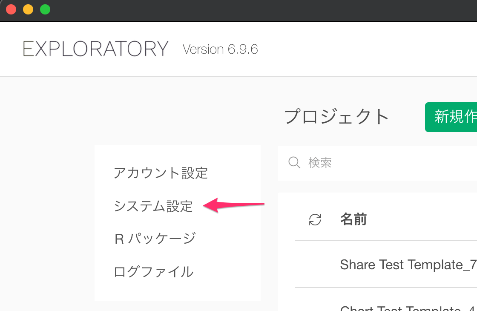Open システム設定 from the menu
Viewport: 477px width, 311px height.
tap(153, 206)
